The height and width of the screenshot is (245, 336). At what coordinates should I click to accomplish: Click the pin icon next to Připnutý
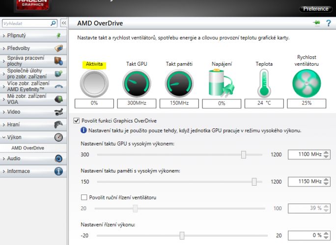(x=58, y=35)
